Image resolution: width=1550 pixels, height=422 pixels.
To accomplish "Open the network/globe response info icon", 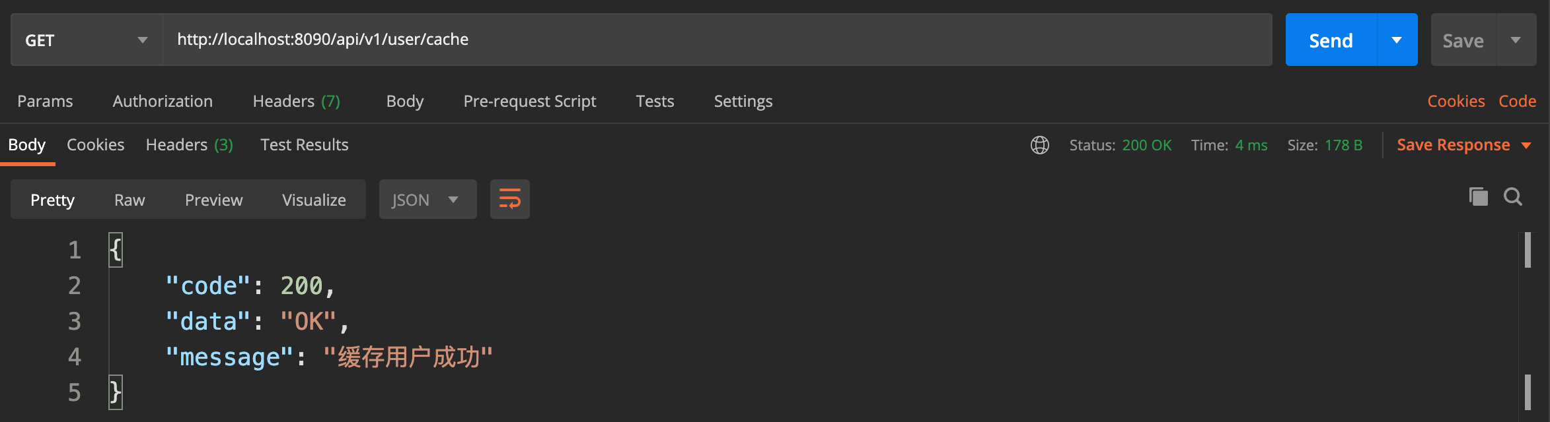I will pyautogui.click(x=1039, y=145).
